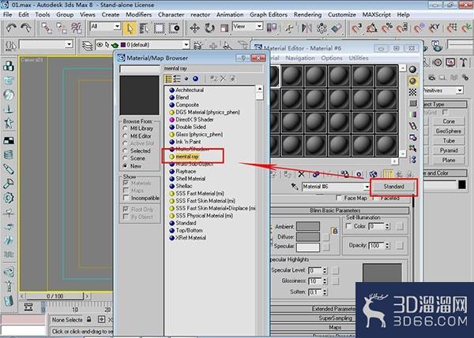The width and height of the screenshot is (474, 338).
Task: Click the Plane primitive button
Action: pos(449,160)
